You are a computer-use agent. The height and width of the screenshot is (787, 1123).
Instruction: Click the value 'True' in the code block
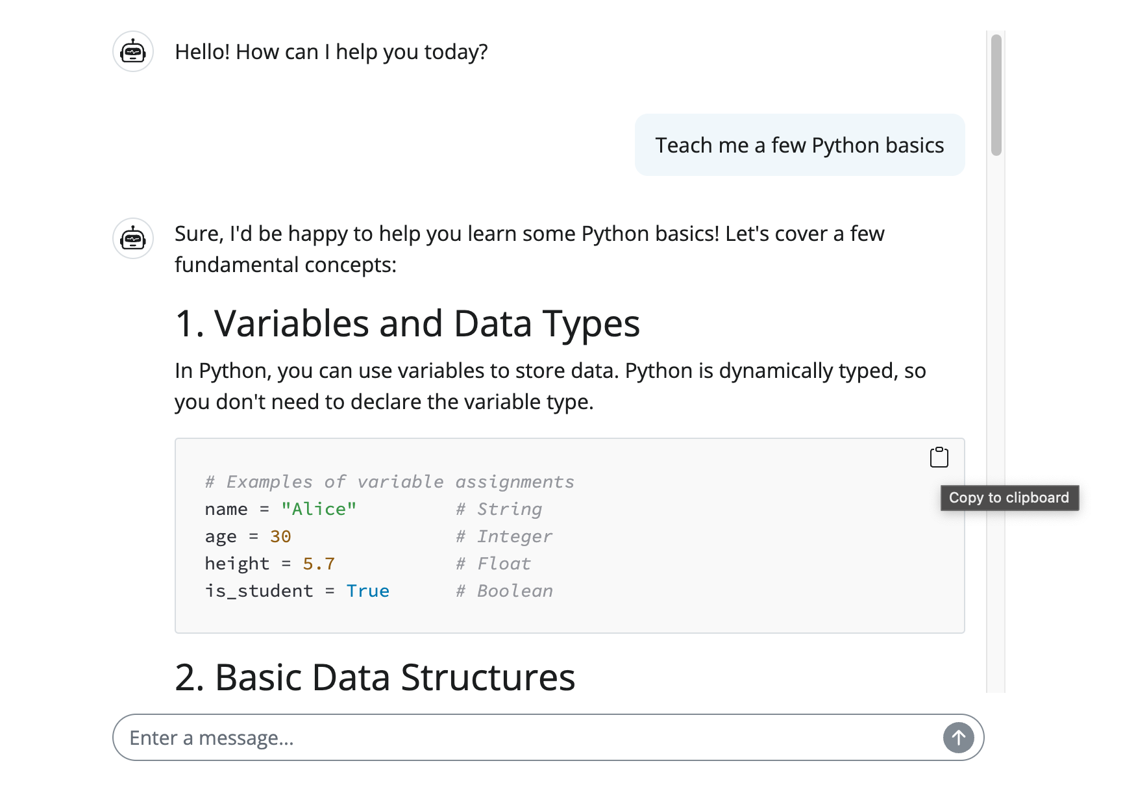click(x=367, y=590)
